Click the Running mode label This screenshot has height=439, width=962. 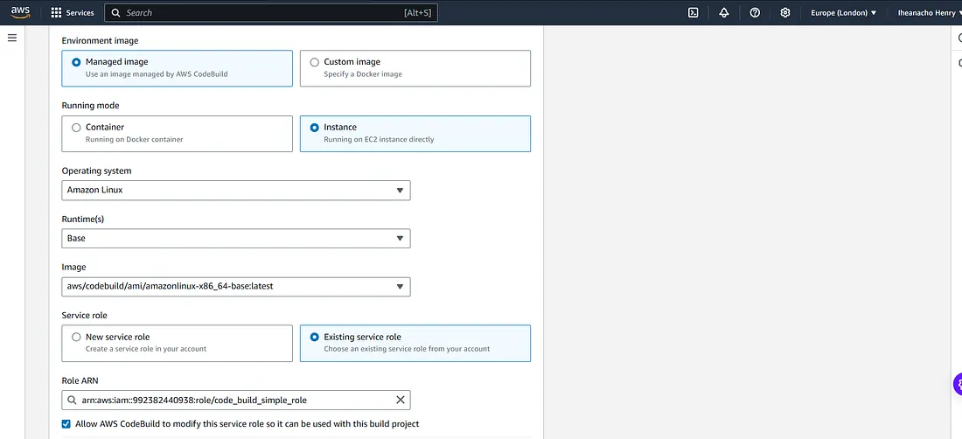click(x=90, y=106)
